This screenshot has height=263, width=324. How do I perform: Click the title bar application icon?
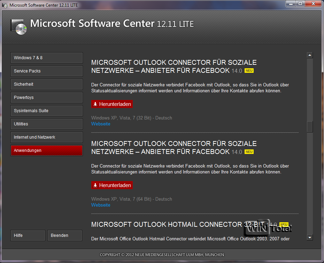5,5
